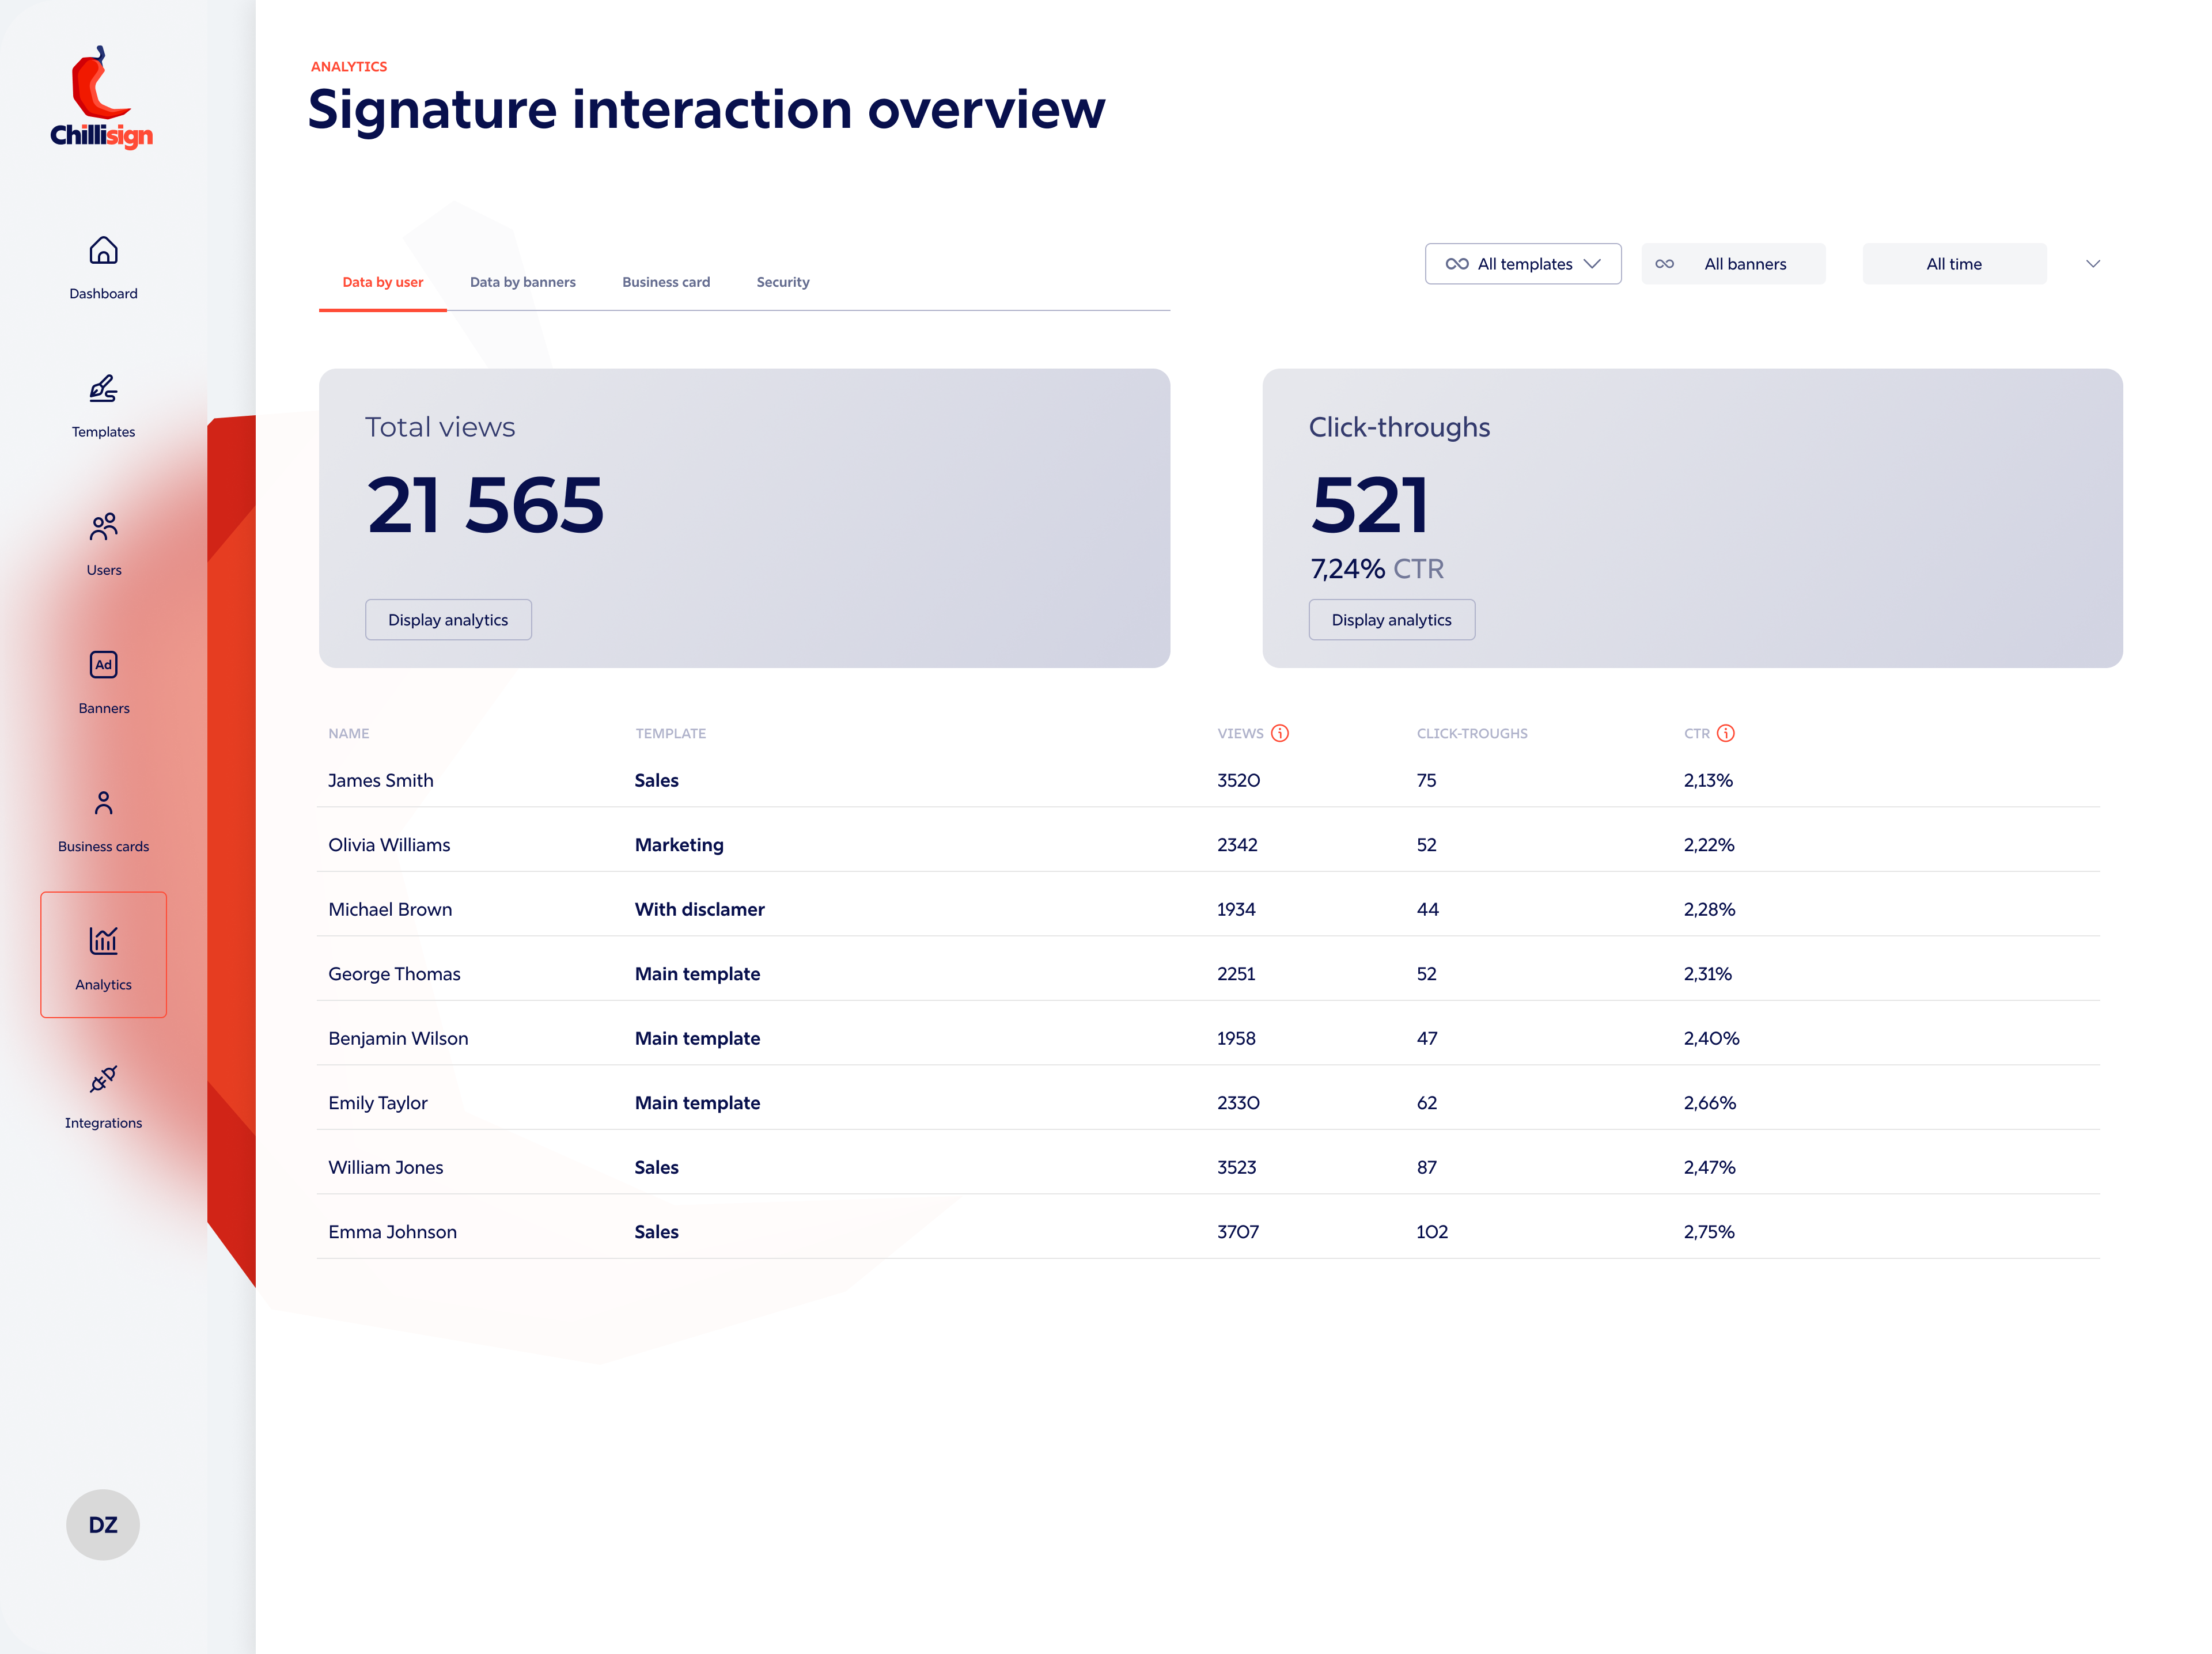Image resolution: width=2212 pixels, height=1654 pixels.
Task: Switch to Data by user tab
Action: point(383,282)
